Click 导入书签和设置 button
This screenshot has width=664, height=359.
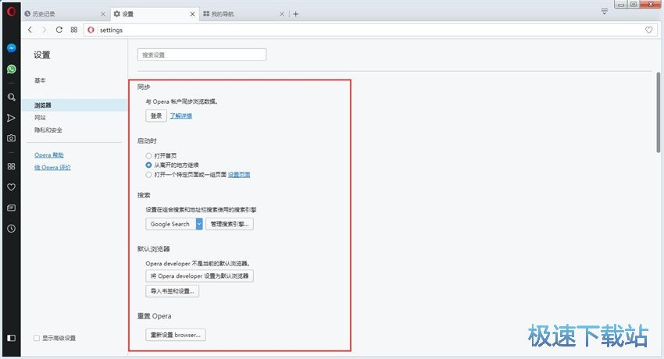click(173, 291)
